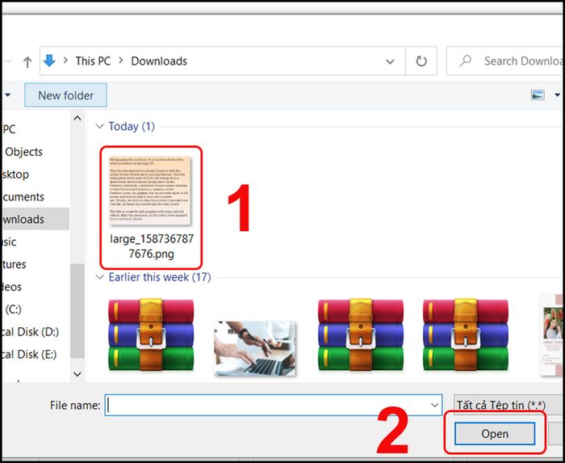The height and width of the screenshot is (463, 565).
Task: Open Videos in the navigation pane
Action: coord(11,287)
